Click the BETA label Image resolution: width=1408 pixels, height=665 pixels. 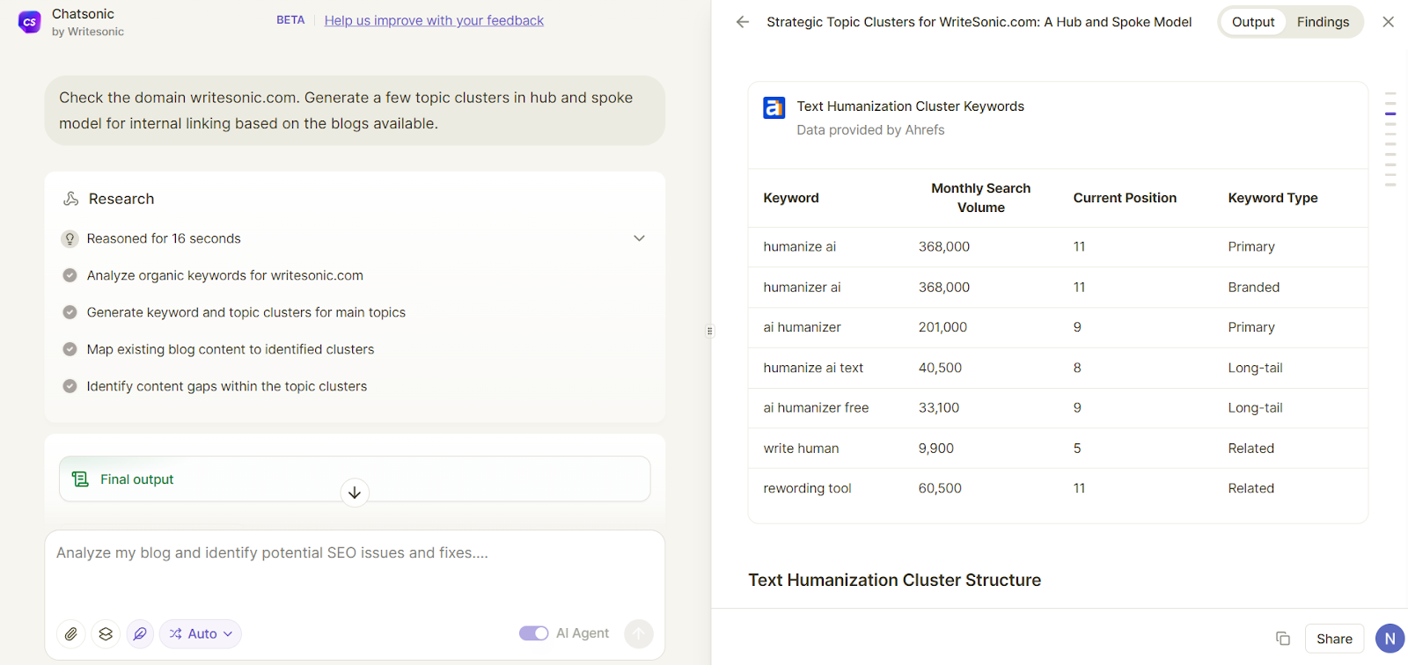[x=290, y=20]
